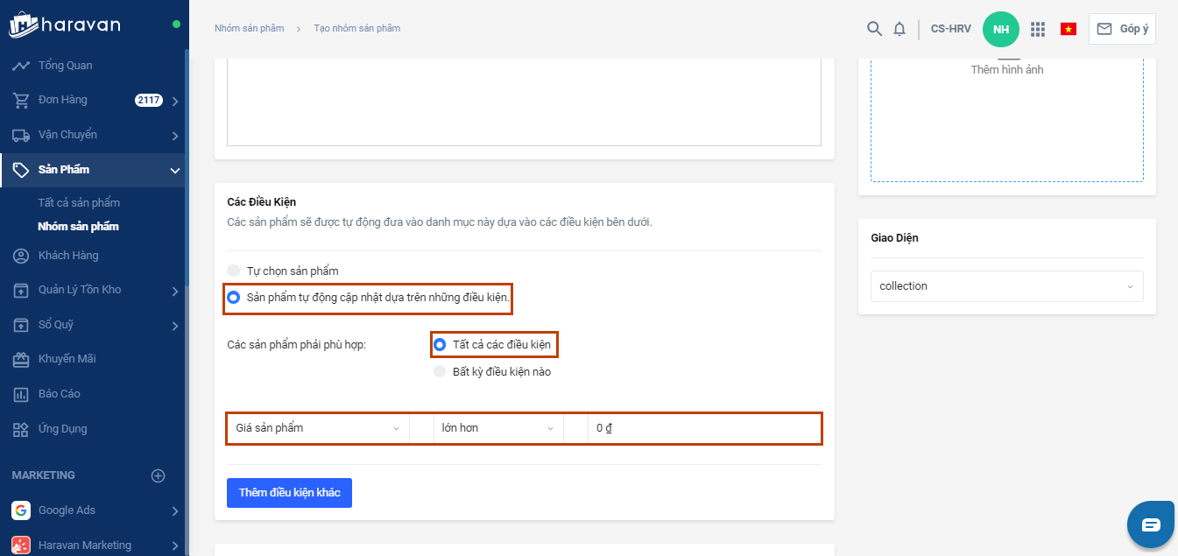Select the 'Tự chọn sản phẩm' radio option
The image size is (1178, 556).
pos(234,271)
